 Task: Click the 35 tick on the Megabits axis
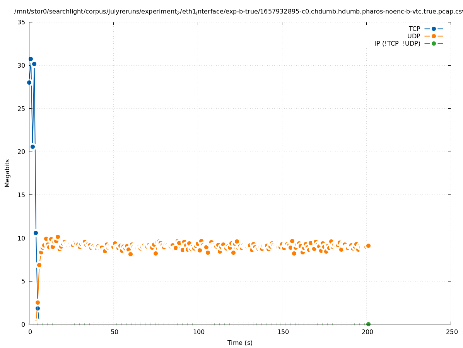(x=22, y=22)
